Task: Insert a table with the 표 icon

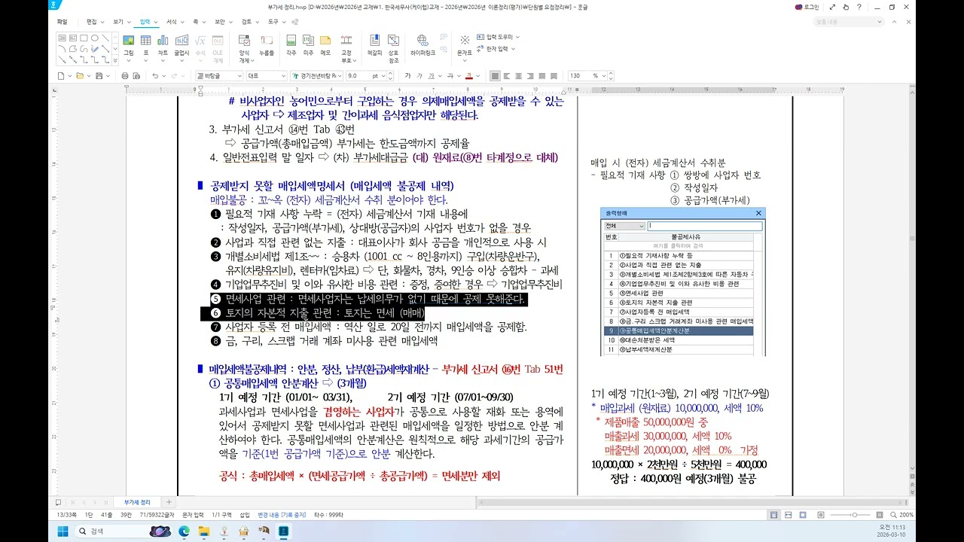Action: point(145,45)
